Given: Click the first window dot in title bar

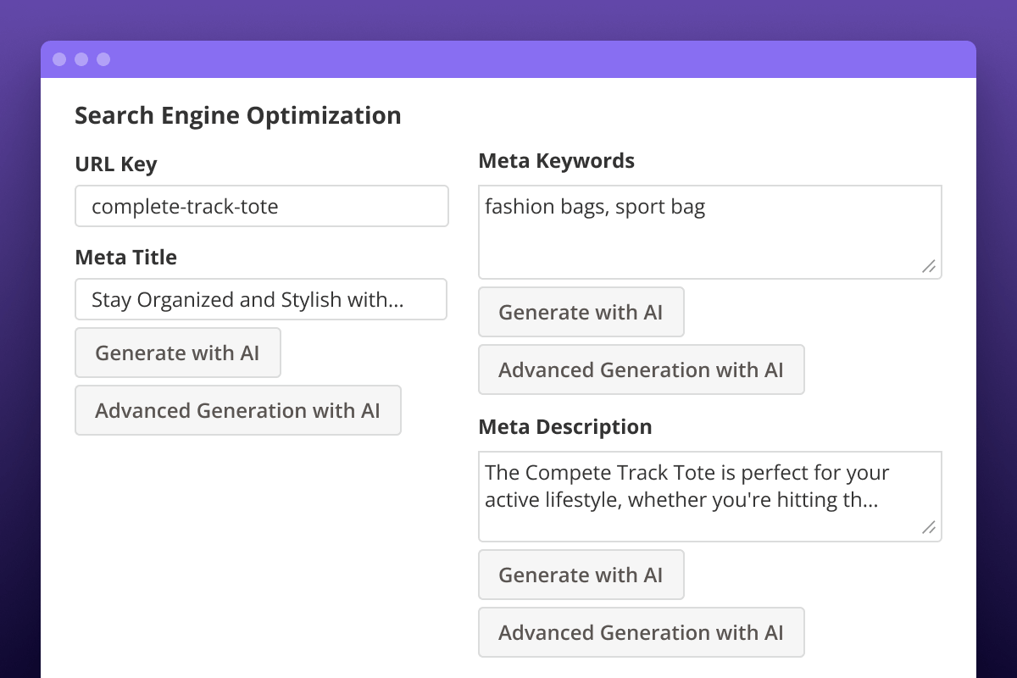Looking at the screenshot, I should [x=59, y=59].
